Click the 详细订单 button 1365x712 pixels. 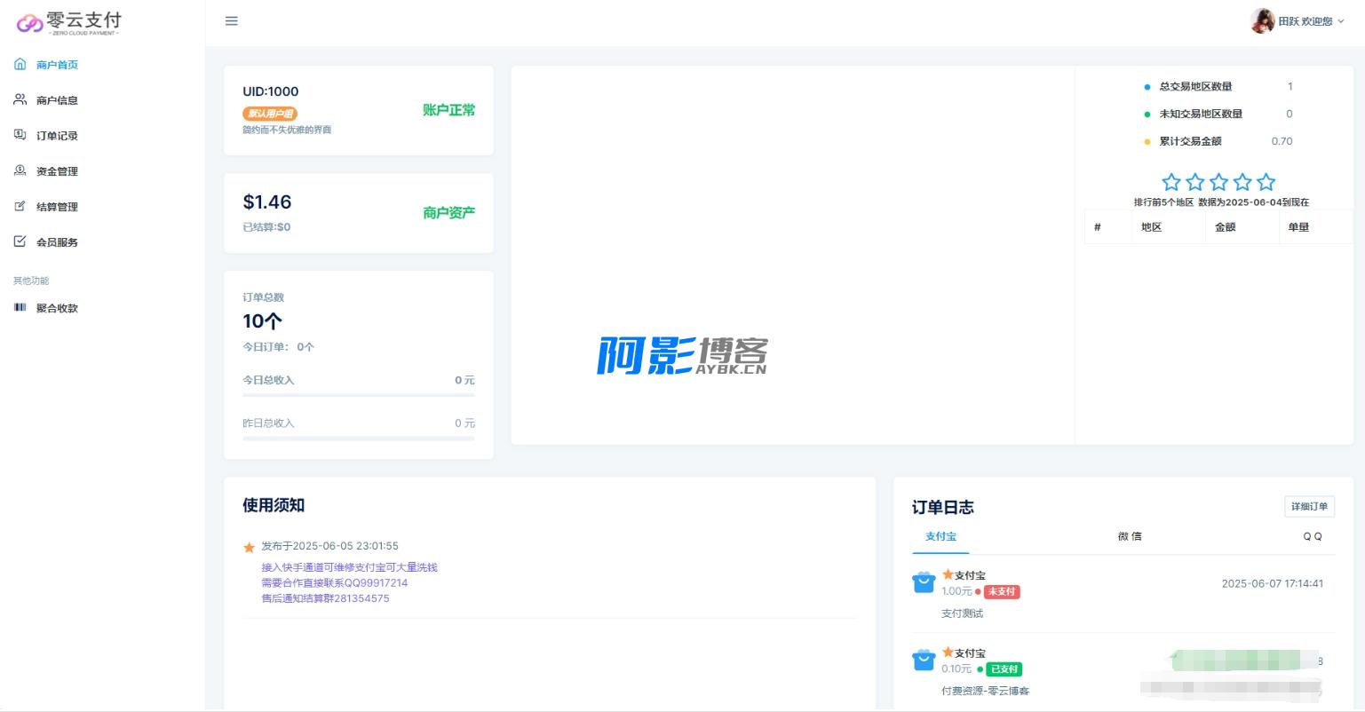point(1309,506)
